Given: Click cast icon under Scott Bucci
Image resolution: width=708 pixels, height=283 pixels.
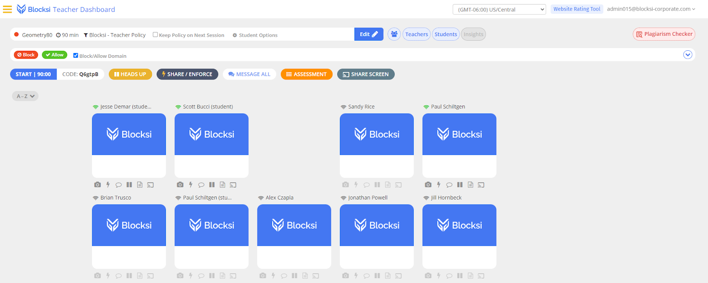Looking at the screenshot, I should tap(233, 185).
